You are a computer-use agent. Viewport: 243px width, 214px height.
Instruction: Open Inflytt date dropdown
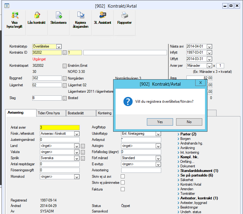[209, 53]
